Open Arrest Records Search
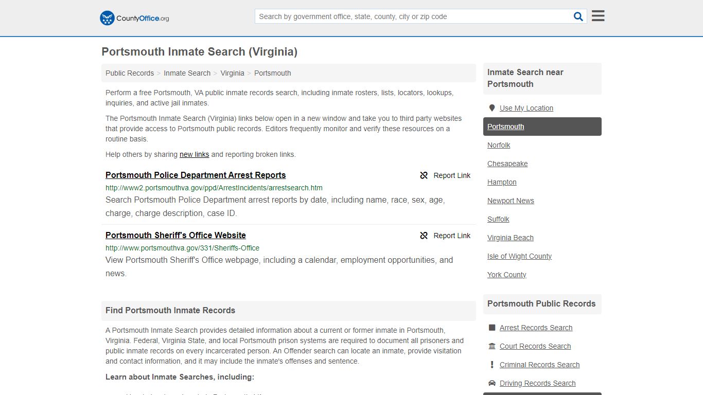This screenshot has height=395, width=703. [536, 328]
